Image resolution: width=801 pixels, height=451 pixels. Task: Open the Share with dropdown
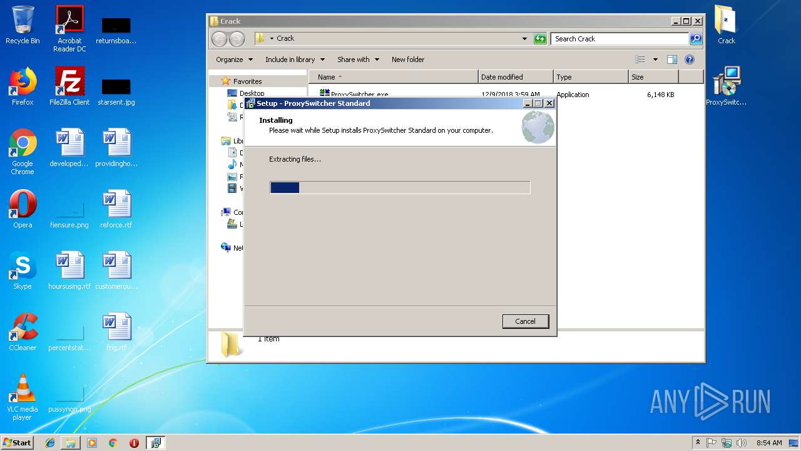(358, 60)
